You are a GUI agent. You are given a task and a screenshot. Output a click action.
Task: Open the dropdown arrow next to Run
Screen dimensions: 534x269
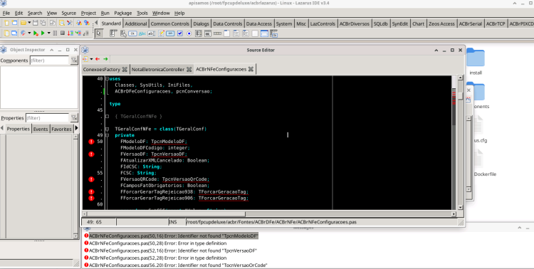click(x=48, y=33)
